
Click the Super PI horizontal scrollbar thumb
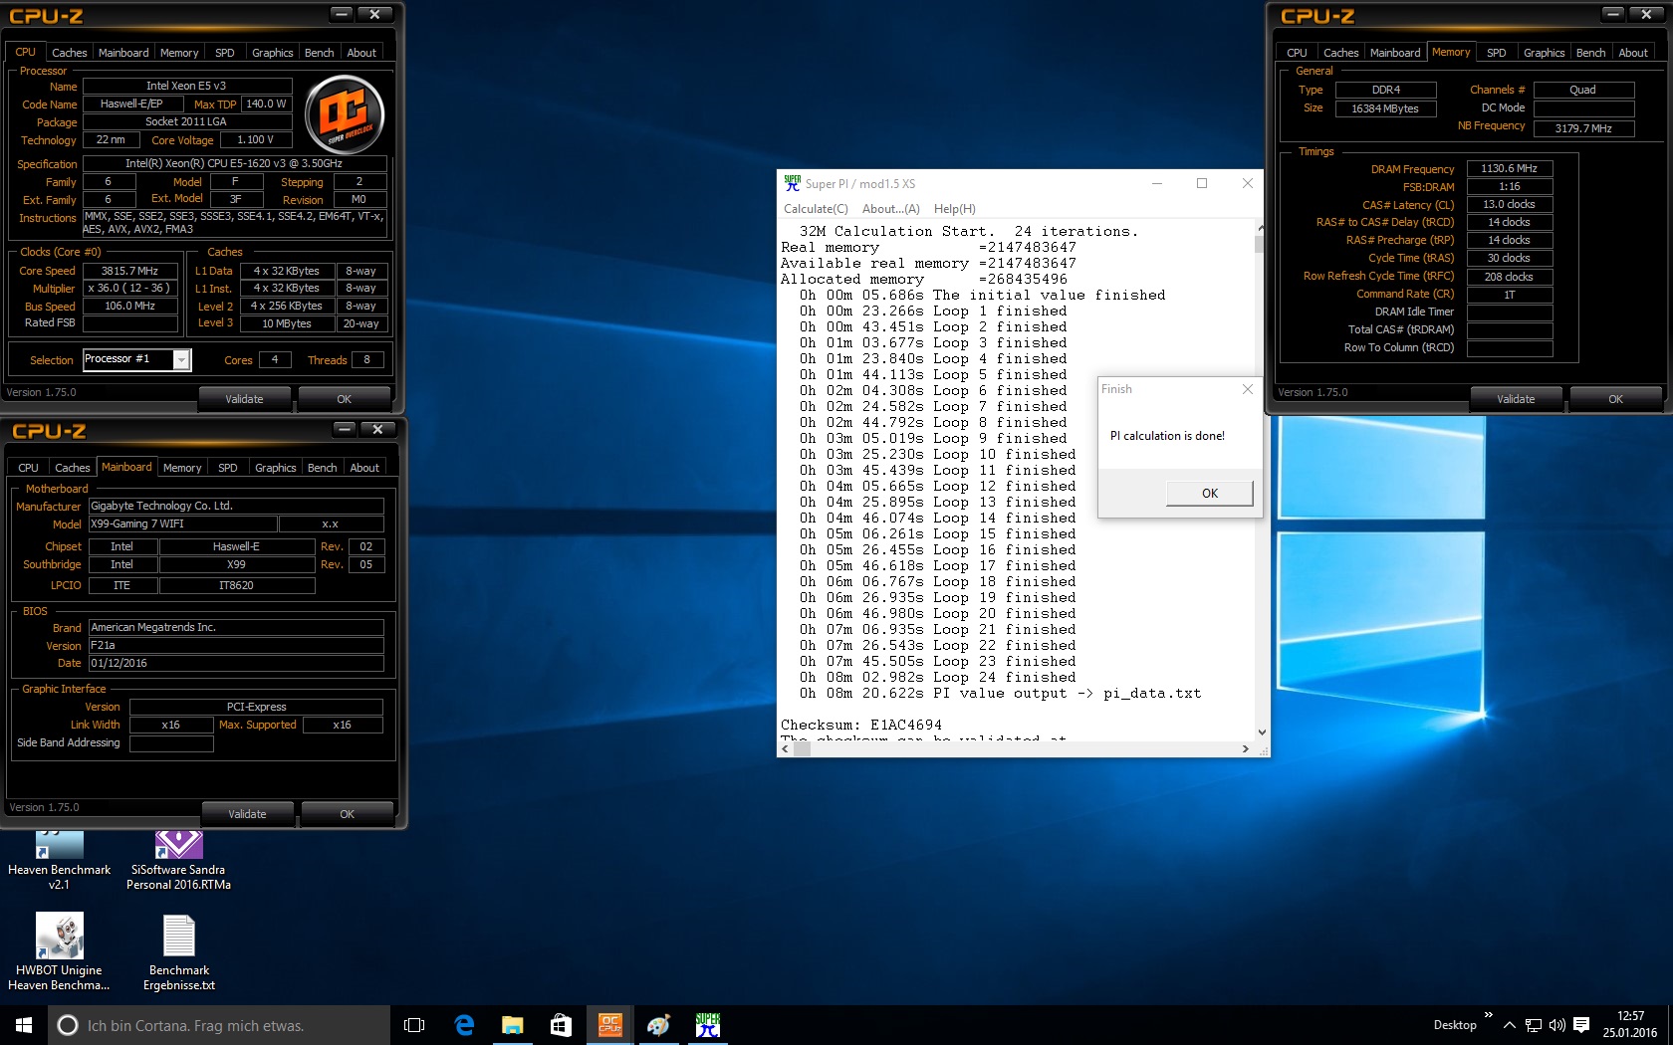click(801, 749)
